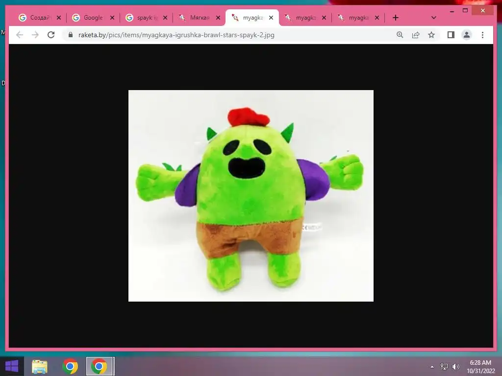Click the Spike plush toy image
The height and width of the screenshot is (376, 502).
click(x=251, y=196)
